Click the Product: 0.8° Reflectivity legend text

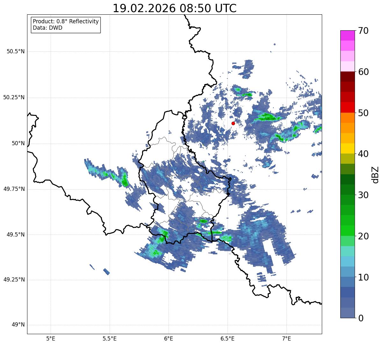pyautogui.click(x=66, y=21)
